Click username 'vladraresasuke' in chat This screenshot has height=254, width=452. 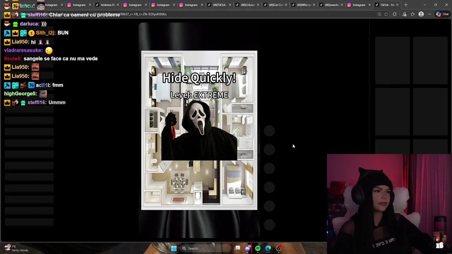(x=23, y=50)
